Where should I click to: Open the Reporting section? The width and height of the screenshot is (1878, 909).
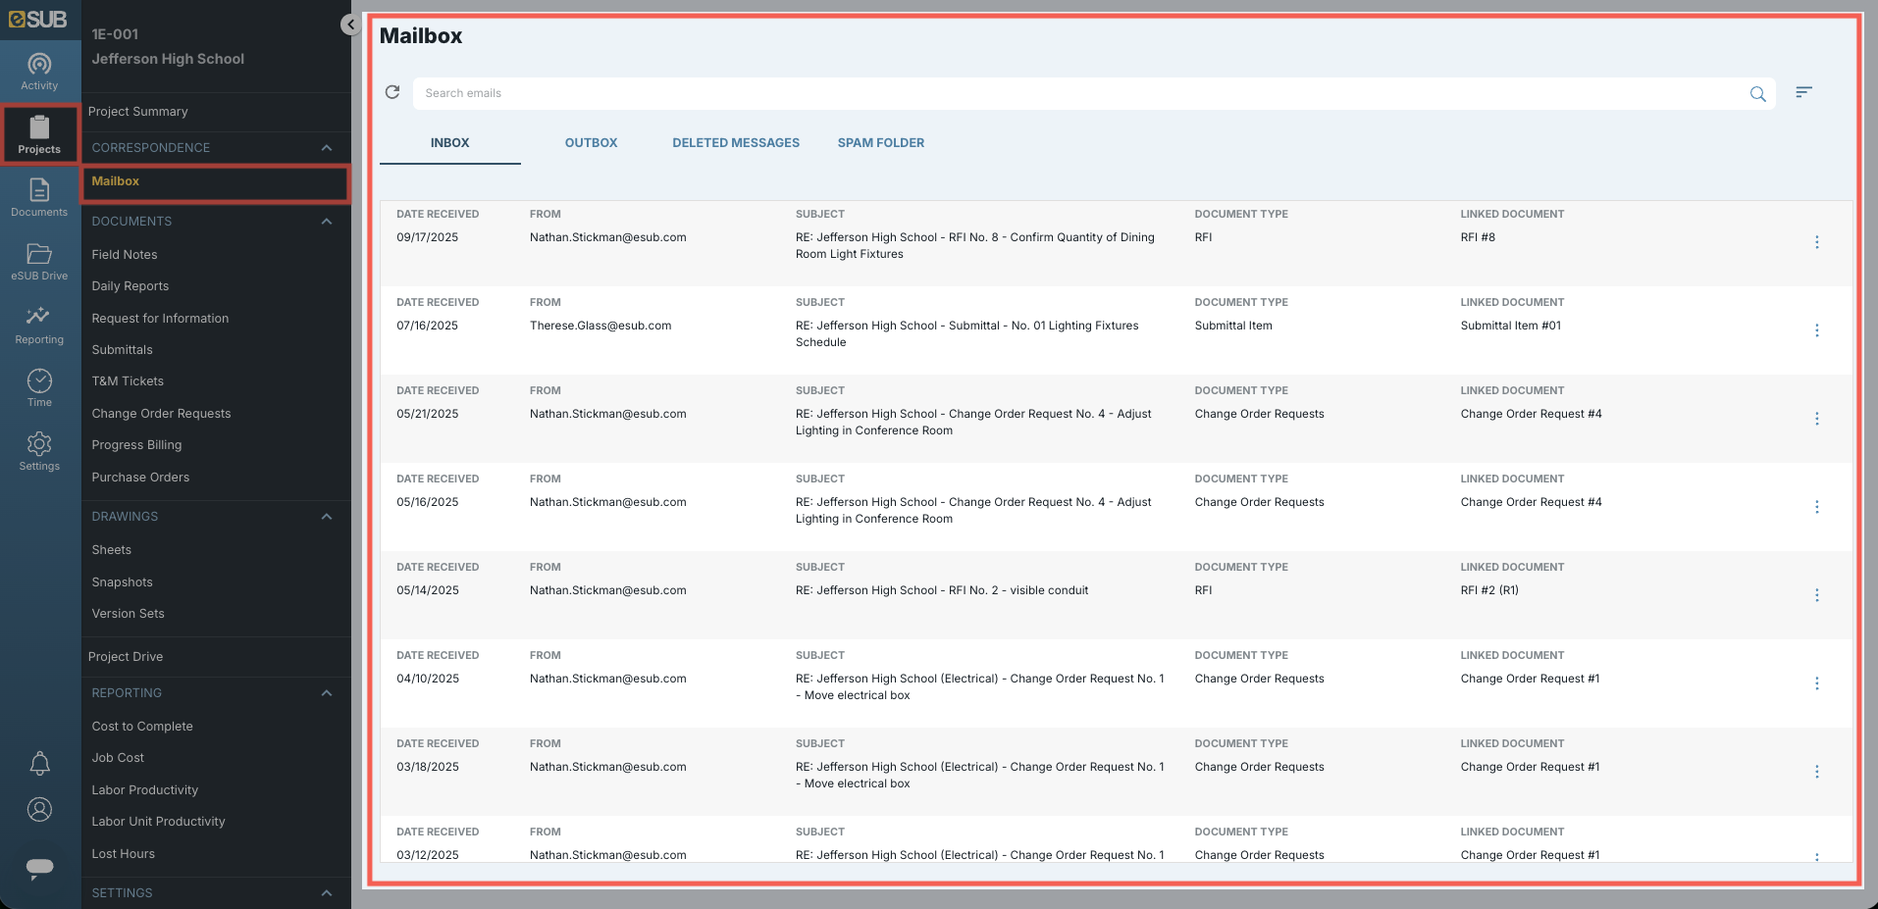(x=39, y=326)
